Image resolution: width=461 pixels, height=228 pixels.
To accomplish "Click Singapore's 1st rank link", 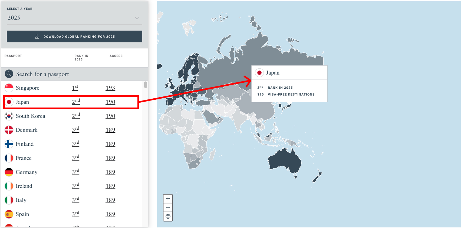I will pyautogui.click(x=75, y=88).
